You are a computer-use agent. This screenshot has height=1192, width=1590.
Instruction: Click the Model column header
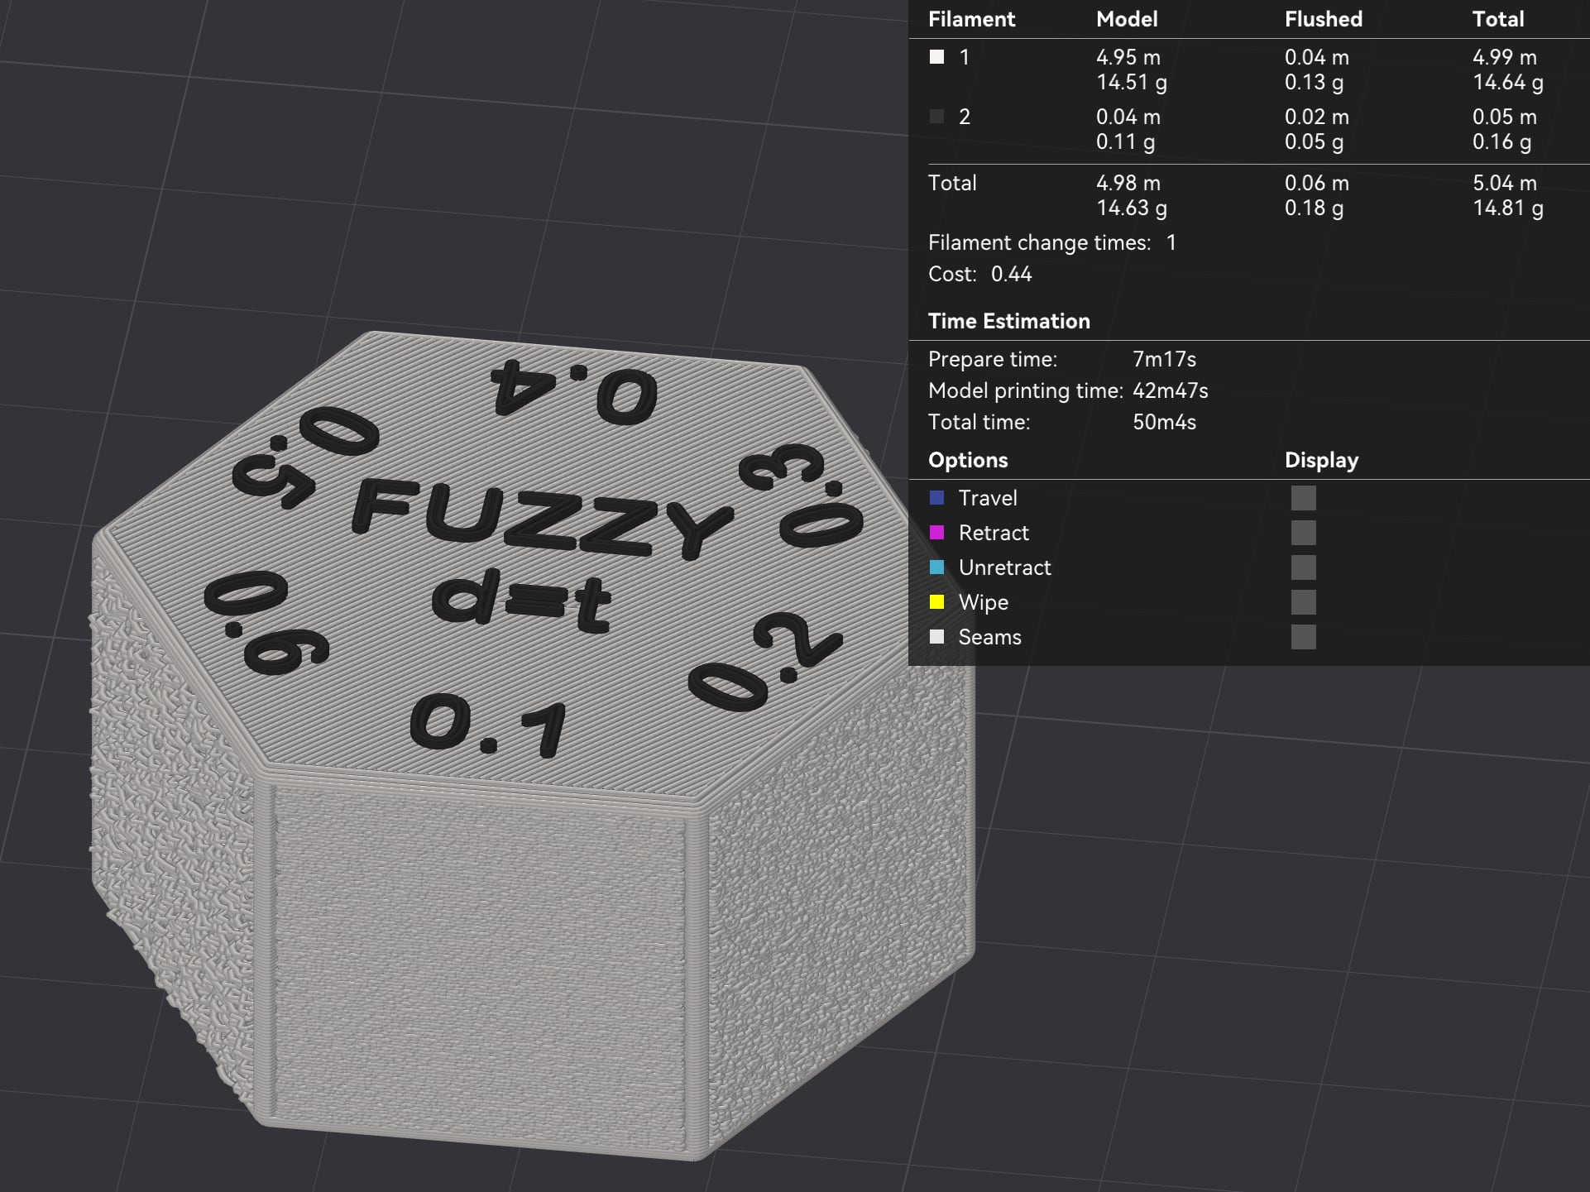tap(1127, 19)
